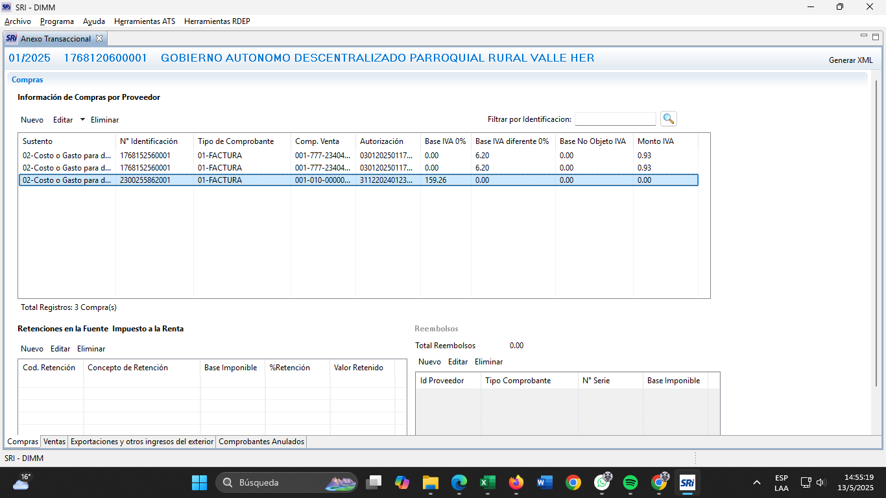Click the Filtrar por Identificacion input field

coord(615,119)
